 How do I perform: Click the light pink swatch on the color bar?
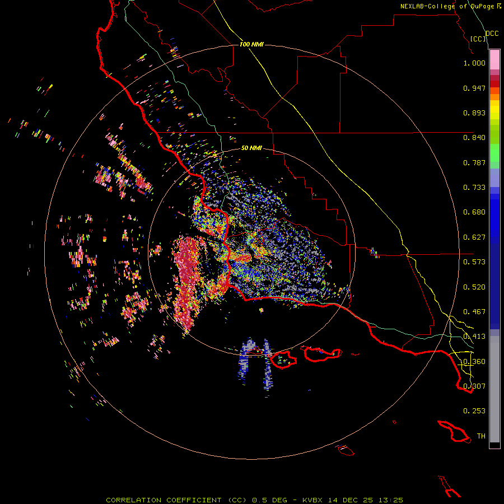pos(494,59)
